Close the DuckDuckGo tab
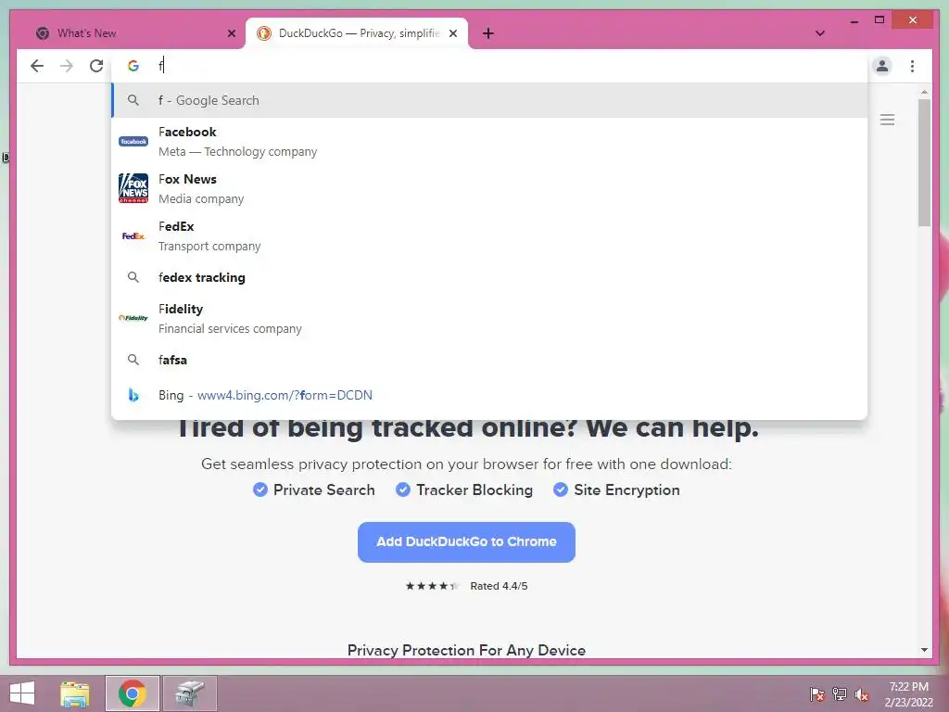This screenshot has height=712, width=949. 452,33
